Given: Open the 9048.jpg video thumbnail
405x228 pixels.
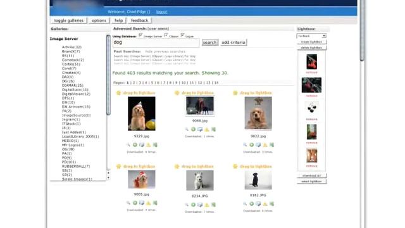Looking at the screenshot, I should 200,106.
